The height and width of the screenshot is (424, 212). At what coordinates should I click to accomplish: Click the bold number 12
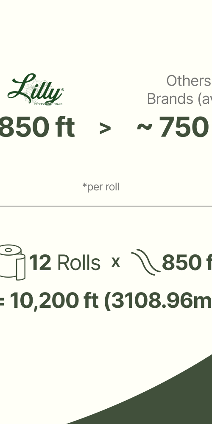click(40, 262)
